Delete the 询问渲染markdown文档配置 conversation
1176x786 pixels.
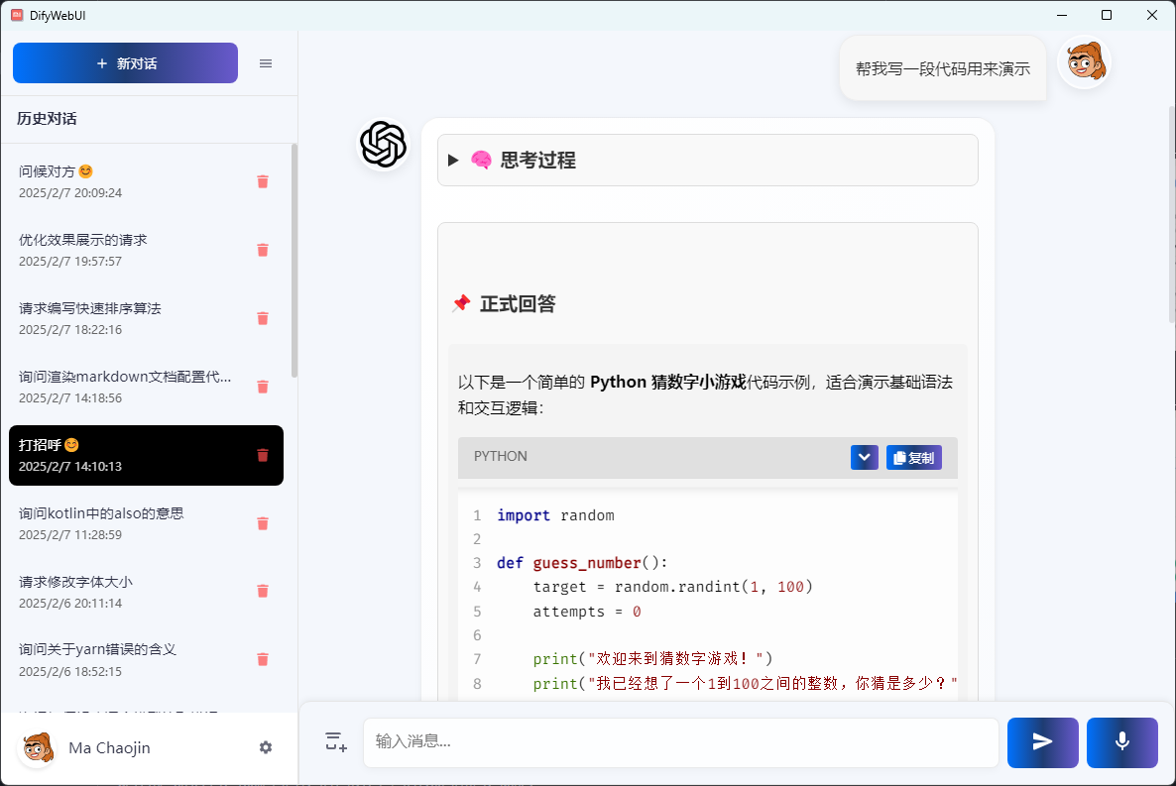[263, 387]
